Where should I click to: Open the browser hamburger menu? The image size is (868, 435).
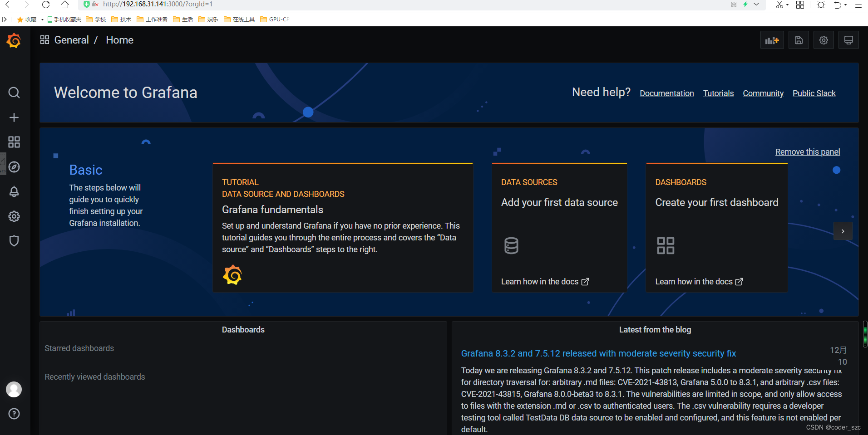(x=858, y=5)
